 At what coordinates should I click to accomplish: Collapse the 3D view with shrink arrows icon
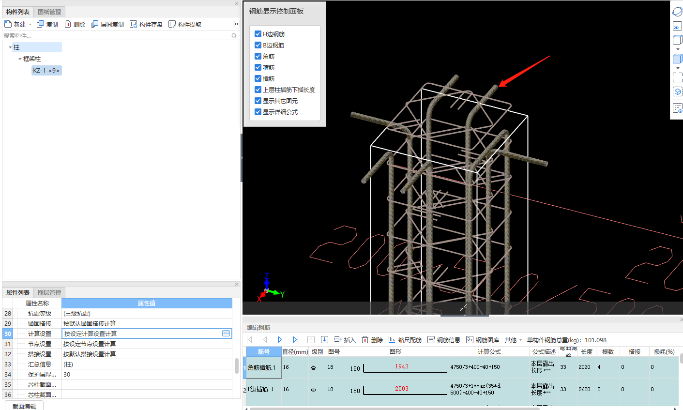point(463,308)
